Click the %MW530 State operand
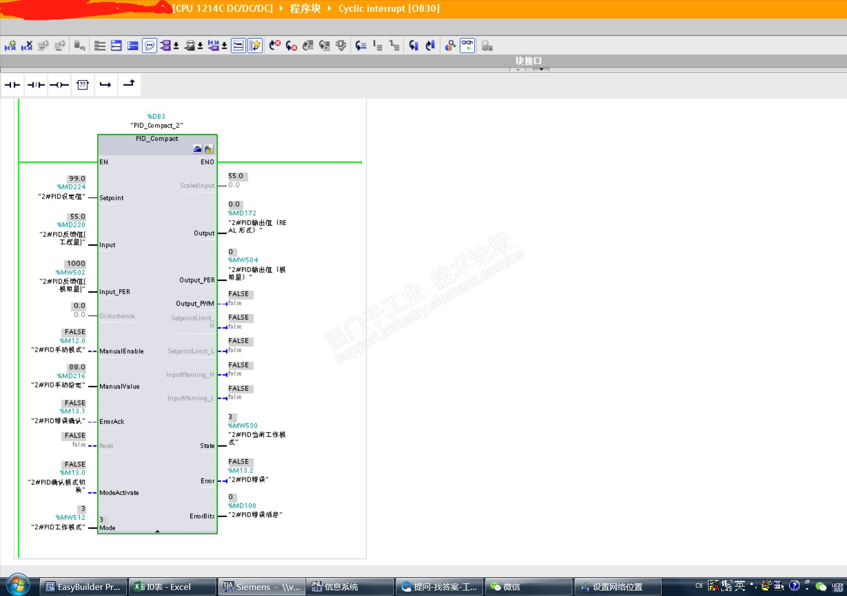Screen dimensions: 847x596 [x=243, y=425]
